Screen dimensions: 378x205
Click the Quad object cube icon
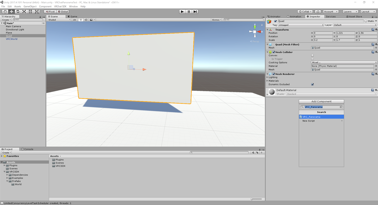tap(269, 21)
